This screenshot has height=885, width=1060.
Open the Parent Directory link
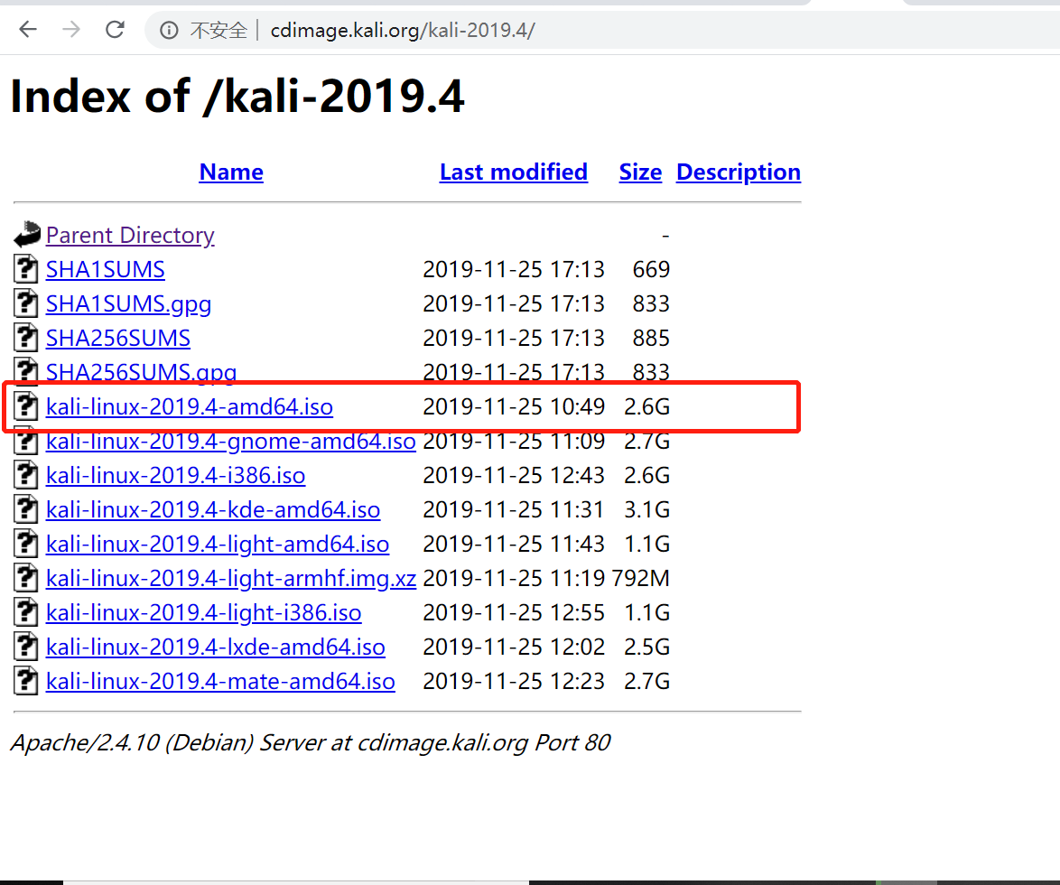click(x=130, y=236)
